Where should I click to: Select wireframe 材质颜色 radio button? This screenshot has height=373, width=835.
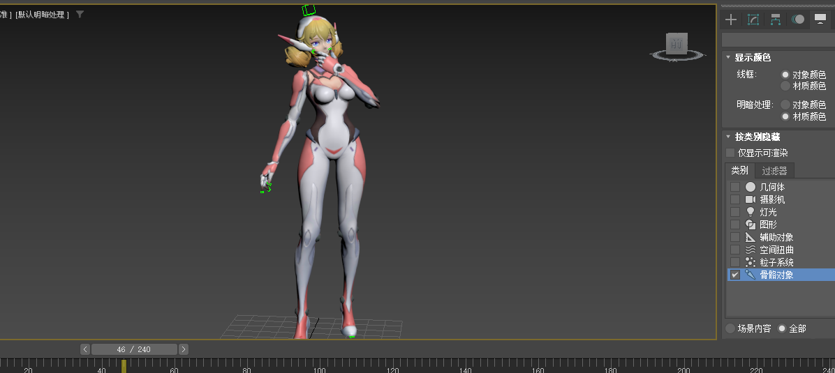(x=785, y=86)
